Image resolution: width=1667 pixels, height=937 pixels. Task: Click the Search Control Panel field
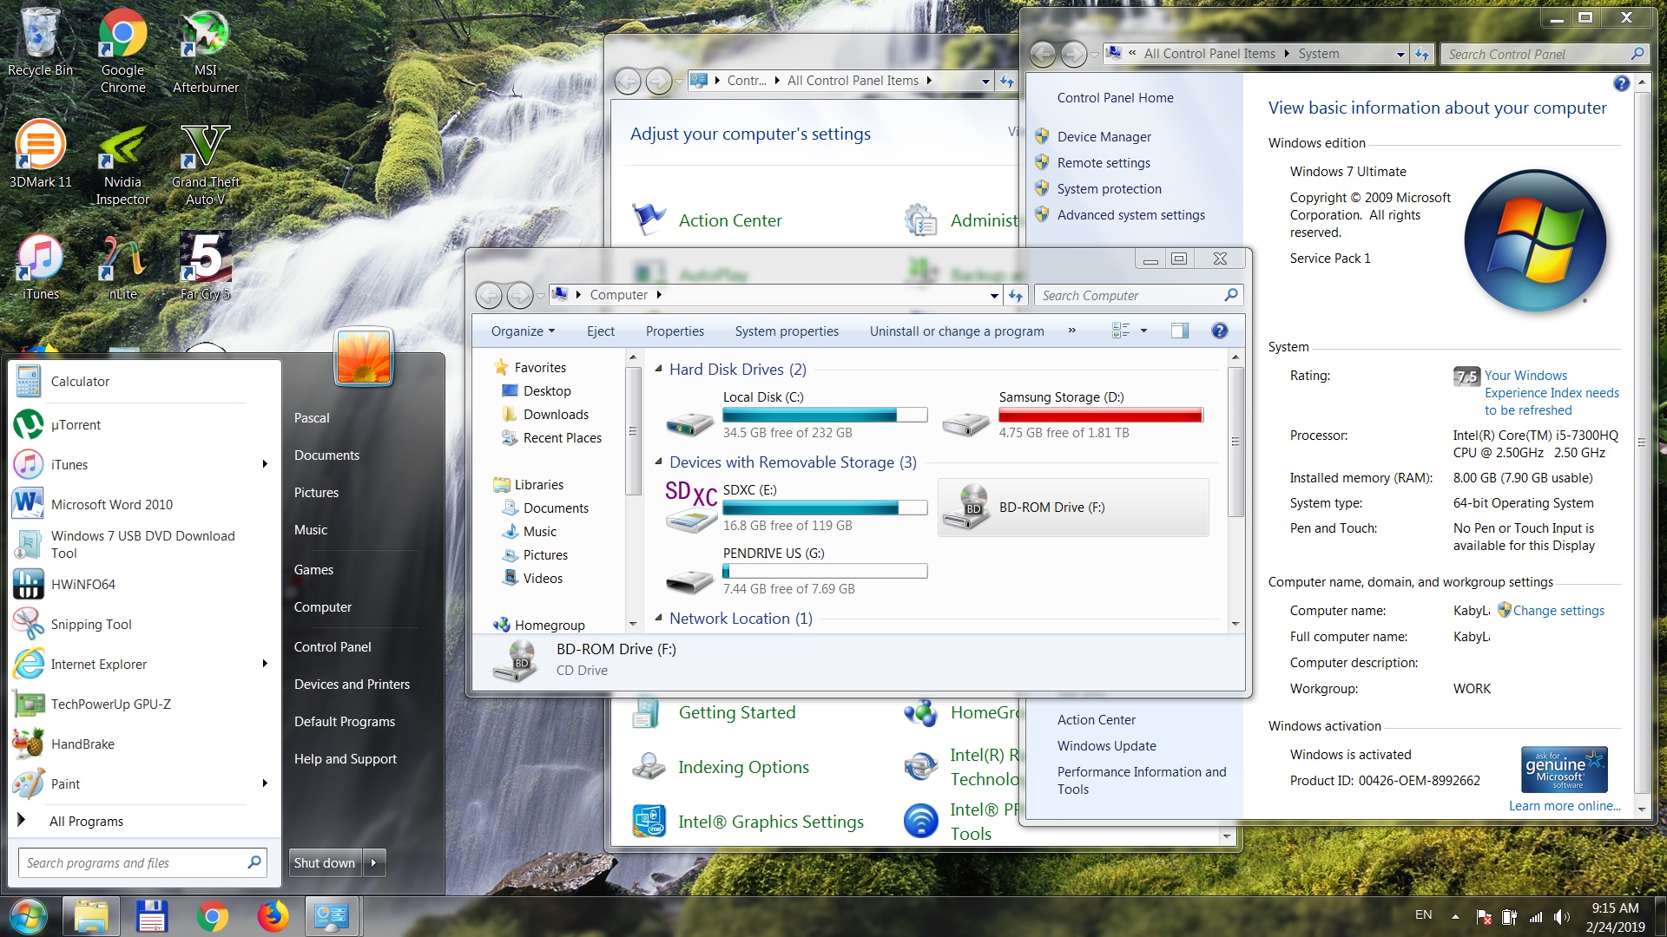coord(1543,54)
